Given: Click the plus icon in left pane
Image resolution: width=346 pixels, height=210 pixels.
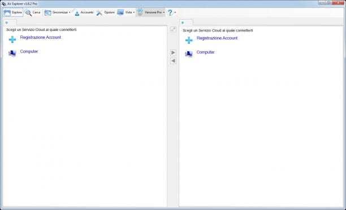Looking at the screenshot, I should 12,39.
